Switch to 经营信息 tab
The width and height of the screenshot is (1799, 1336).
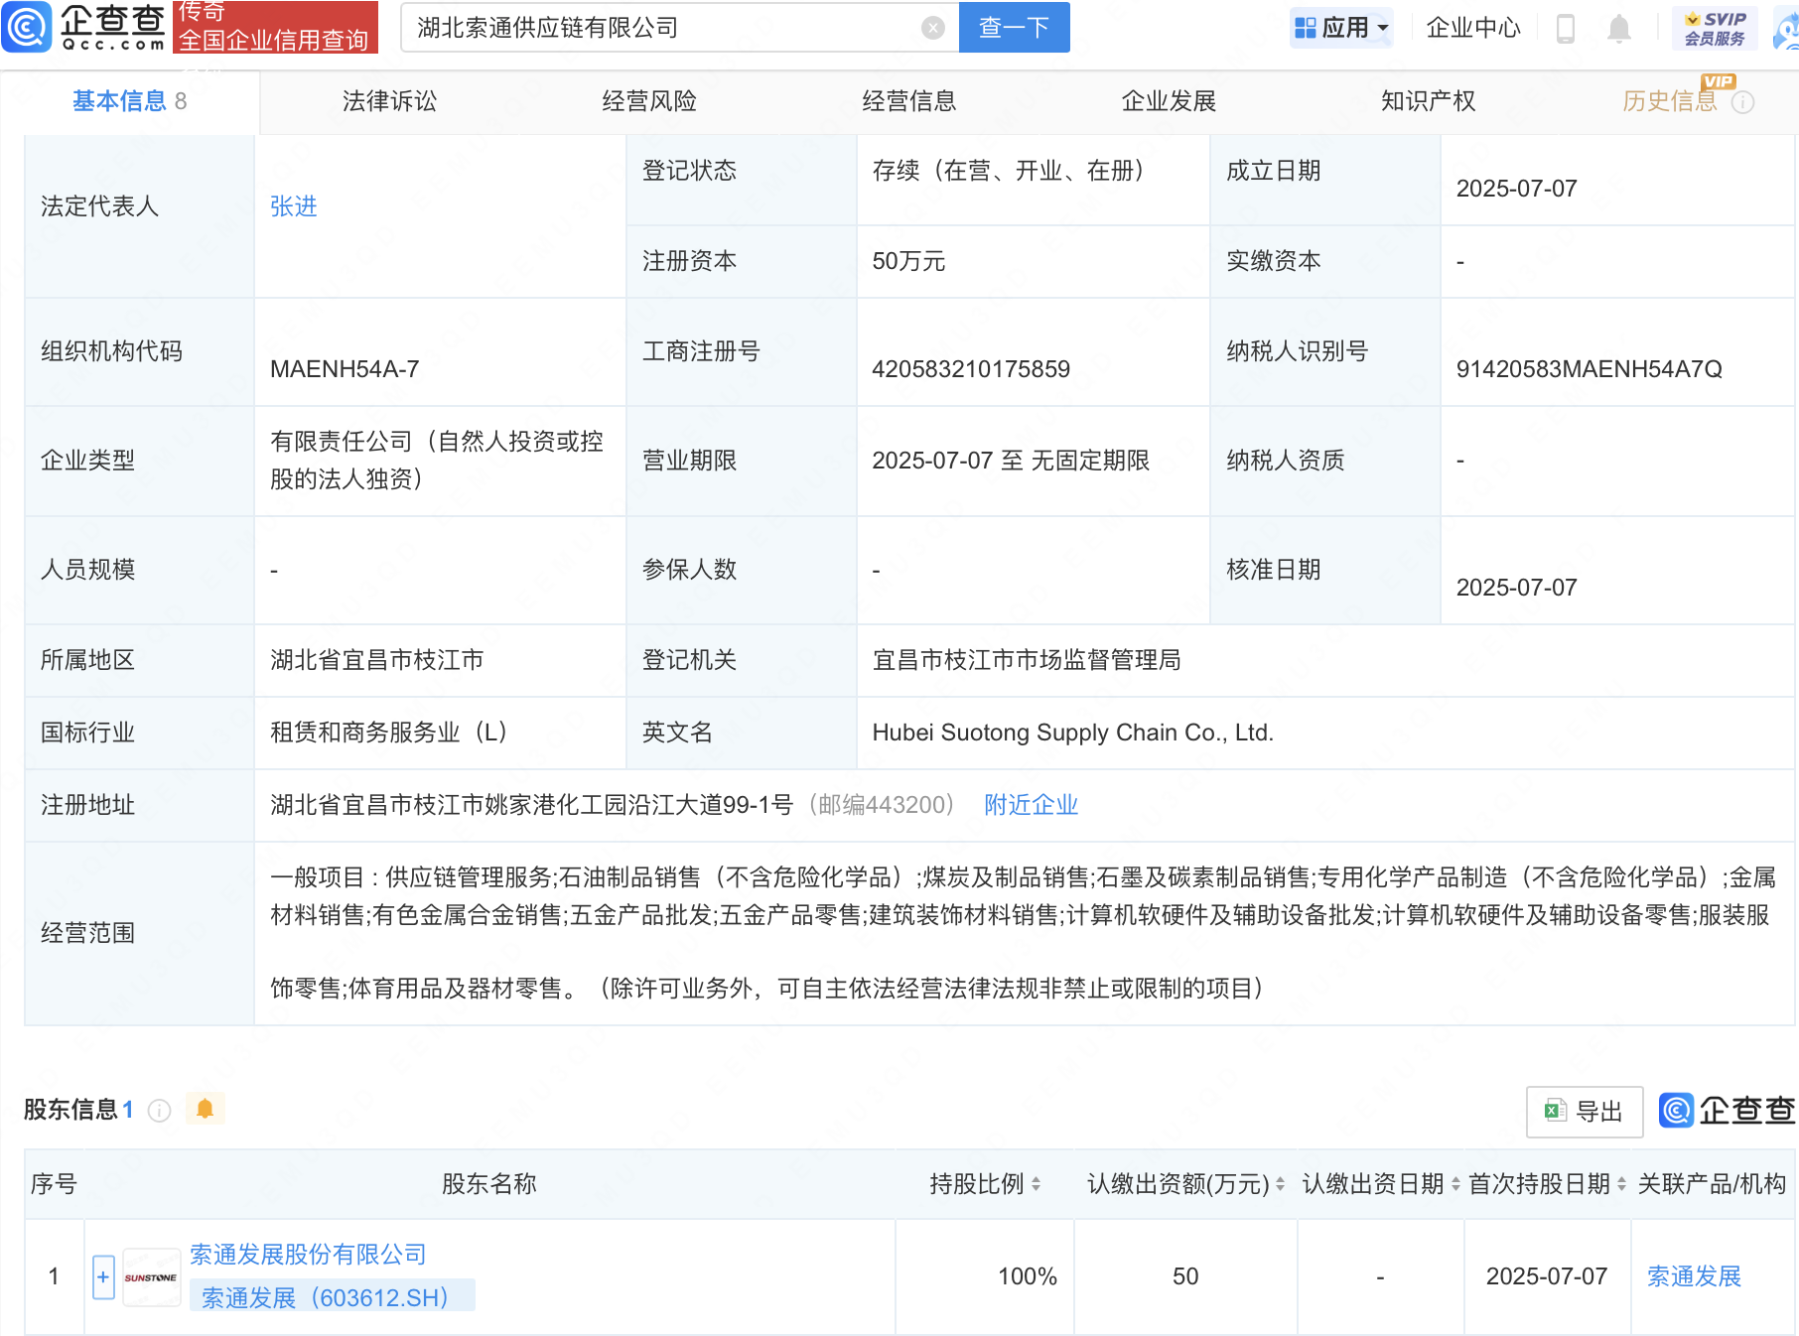click(909, 101)
